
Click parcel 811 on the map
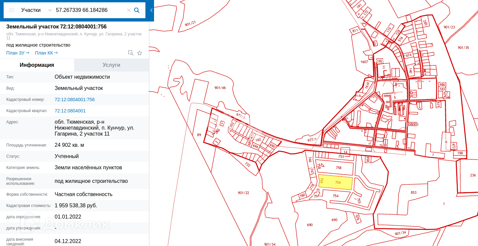pos(355,31)
